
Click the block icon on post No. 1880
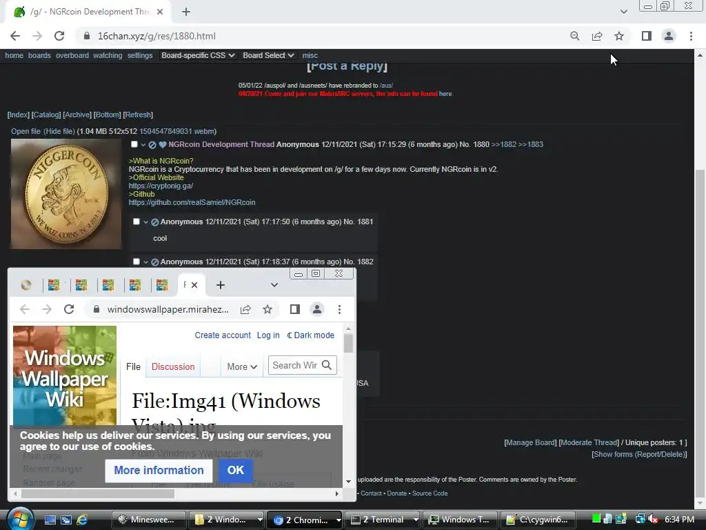(152, 145)
